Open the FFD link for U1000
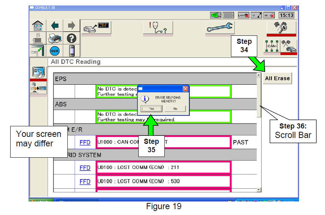Viewport: 325px width, 215px height. [x=85, y=142]
